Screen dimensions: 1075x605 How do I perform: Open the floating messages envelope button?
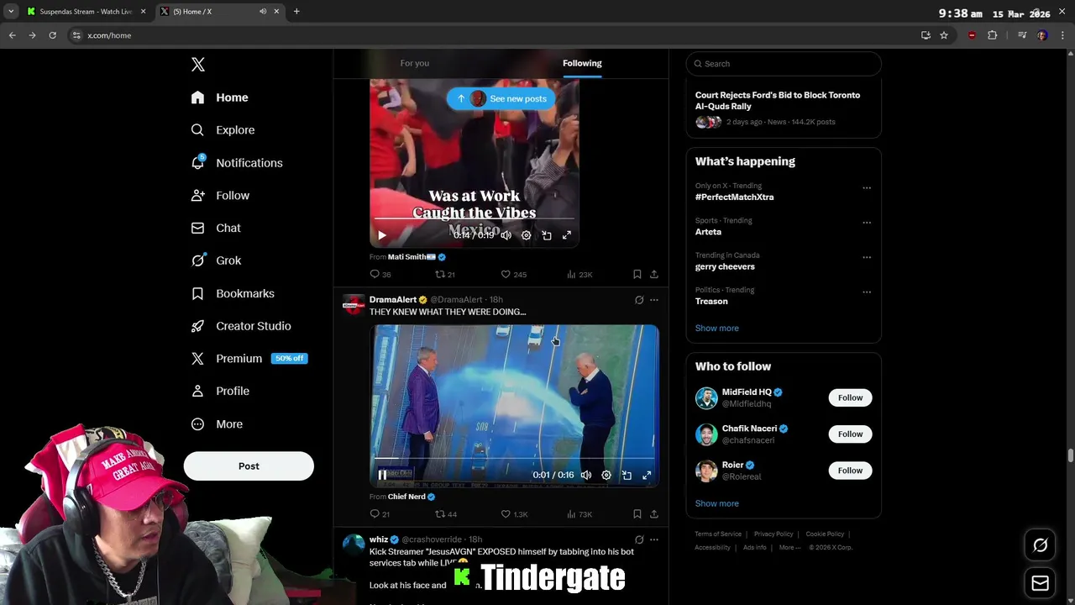1040,583
